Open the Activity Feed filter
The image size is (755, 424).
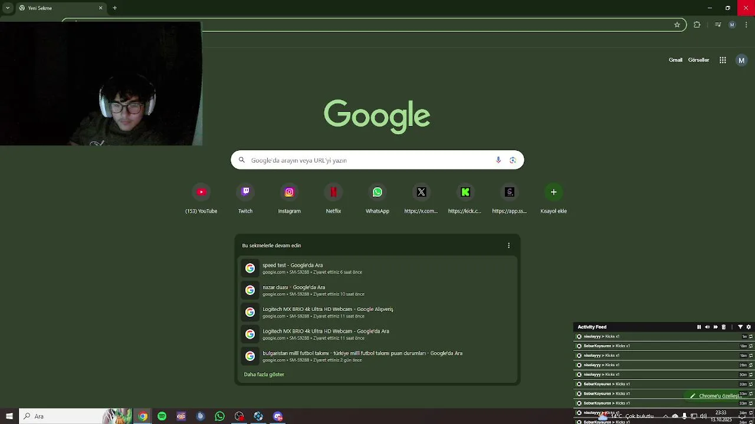click(x=740, y=327)
